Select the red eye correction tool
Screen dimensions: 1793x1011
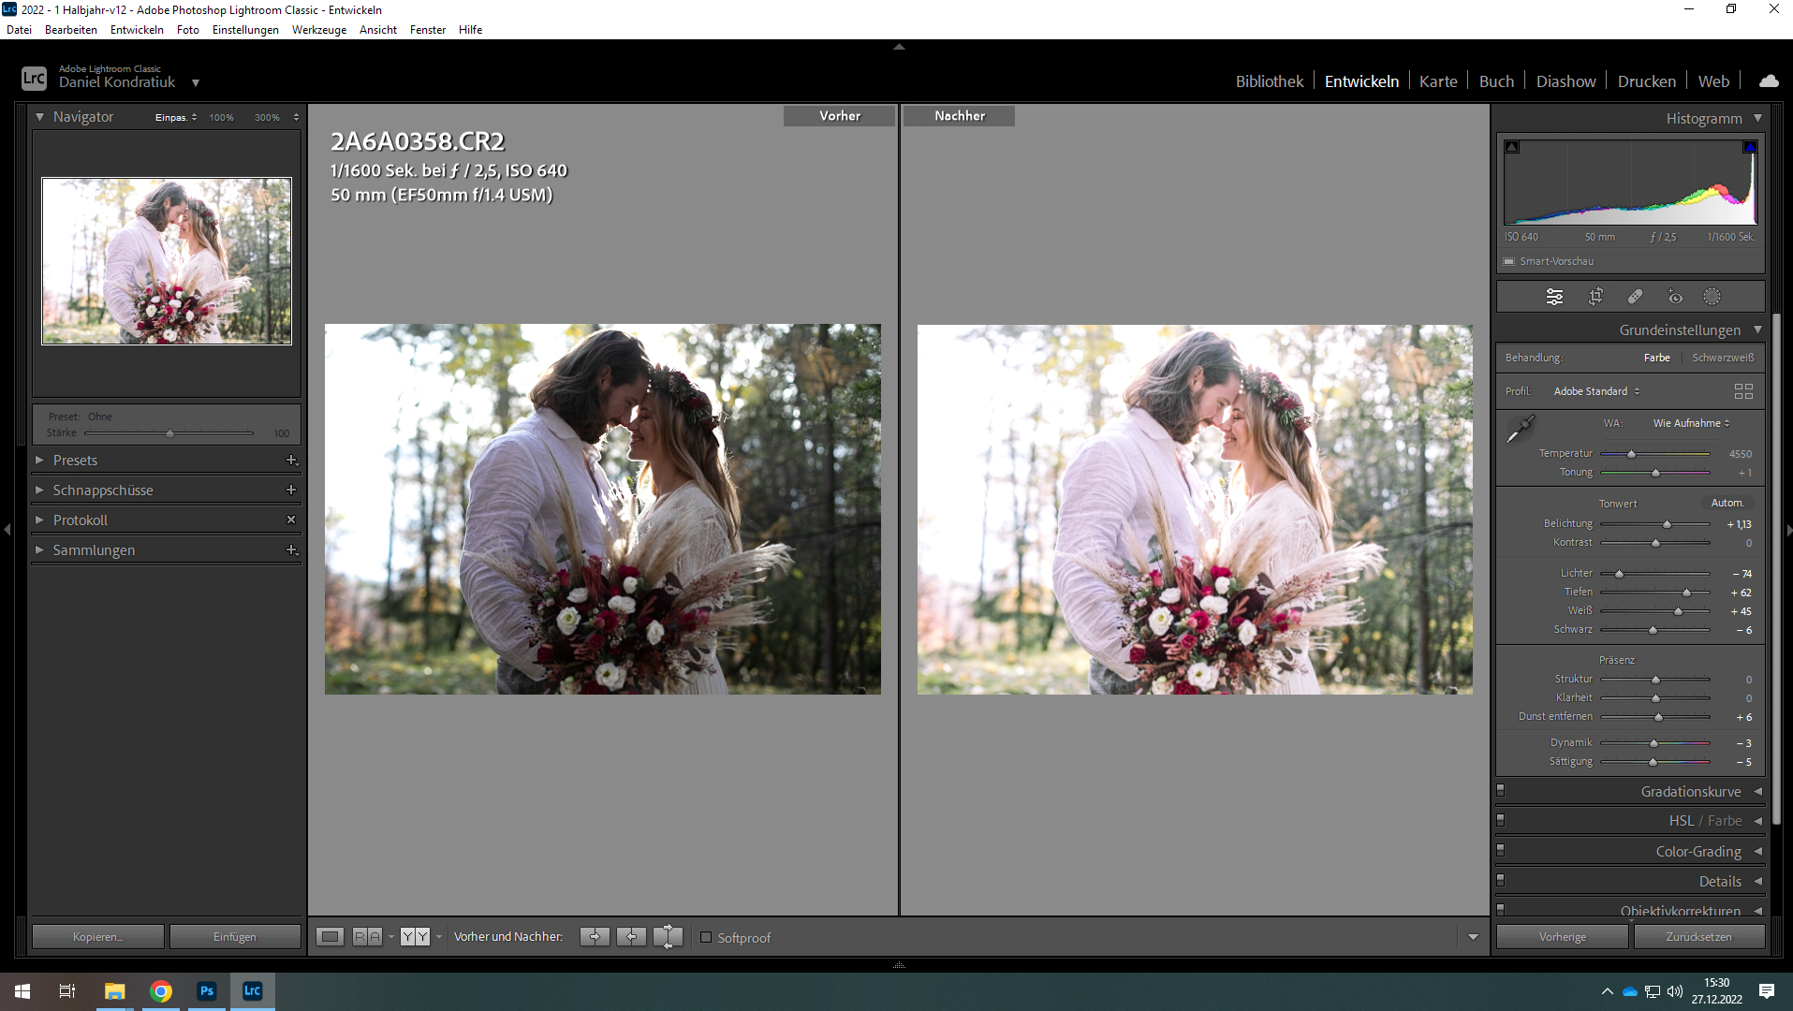point(1675,297)
